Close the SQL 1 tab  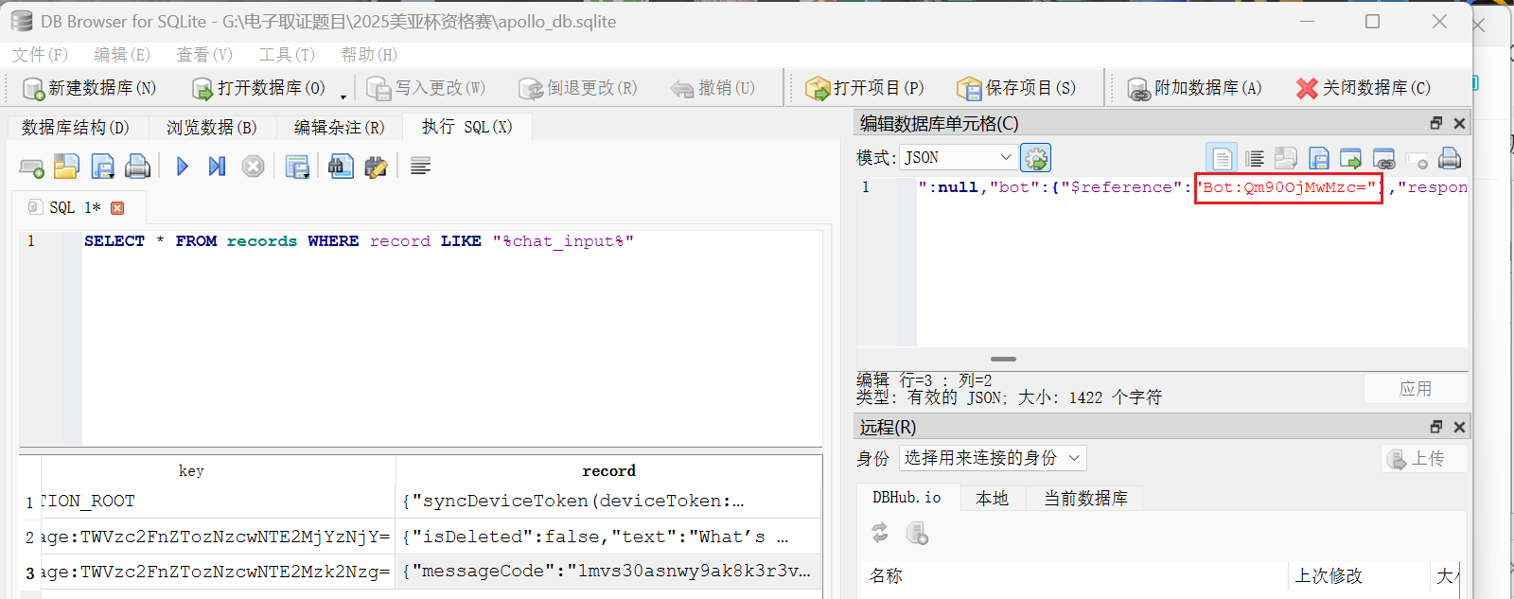point(117,208)
